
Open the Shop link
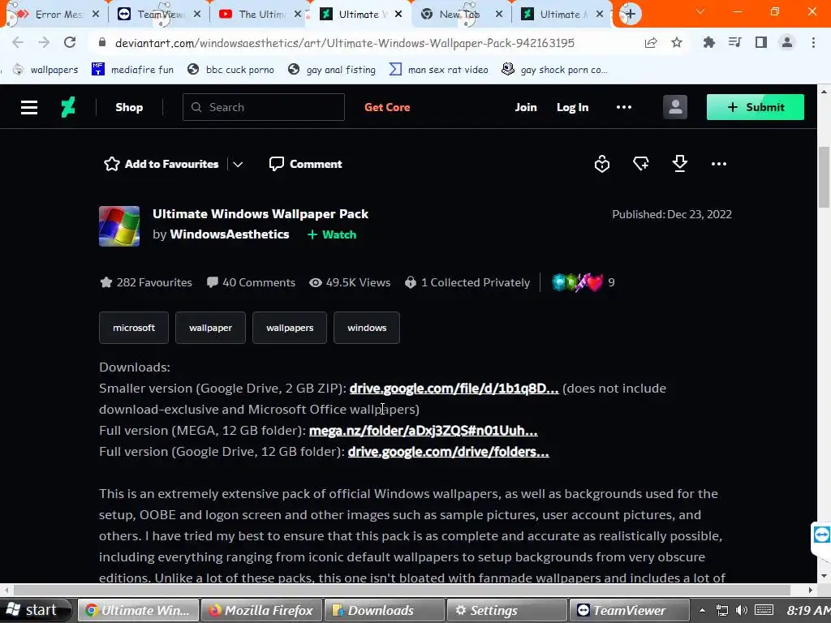129,108
